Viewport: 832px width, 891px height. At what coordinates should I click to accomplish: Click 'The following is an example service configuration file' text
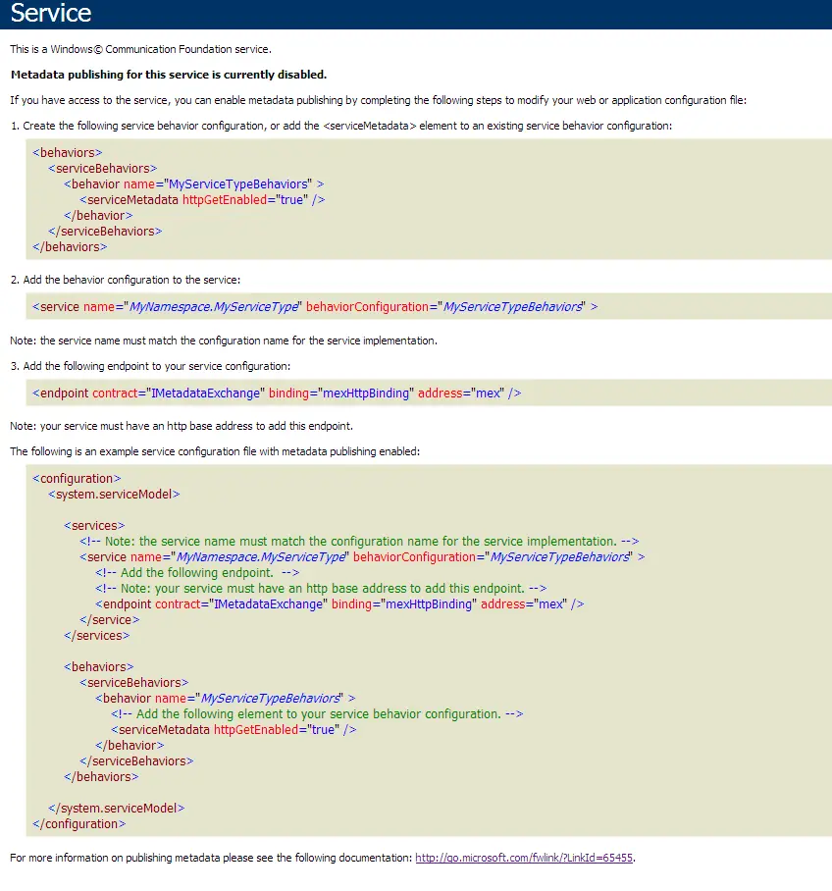(215, 451)
